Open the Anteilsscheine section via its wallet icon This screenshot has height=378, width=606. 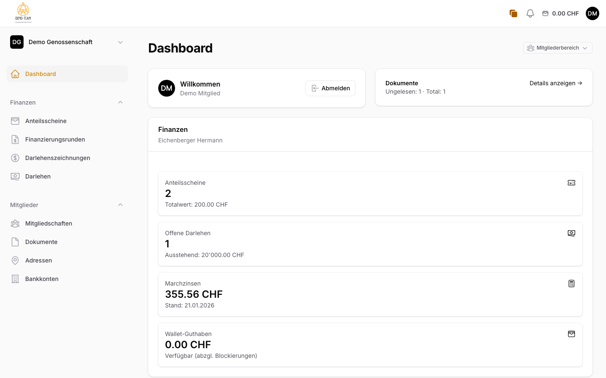(x=15, y=121)
